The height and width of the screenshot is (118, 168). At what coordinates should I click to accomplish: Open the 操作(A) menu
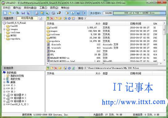[x=17, y=8]
